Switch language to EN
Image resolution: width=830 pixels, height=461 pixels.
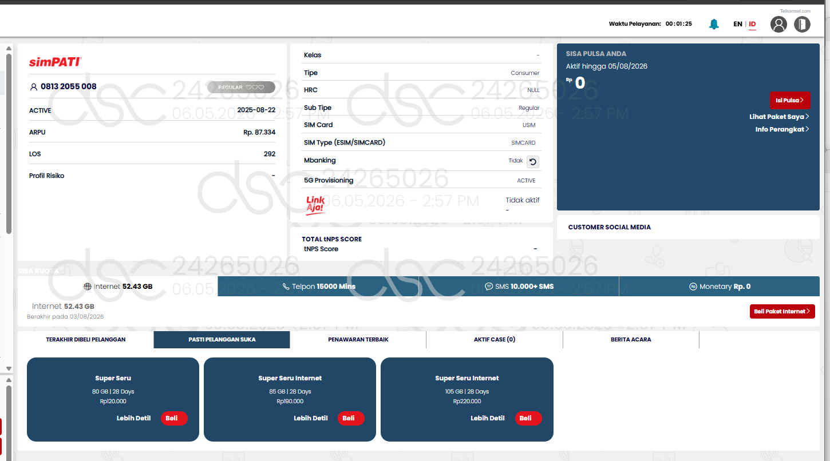click(x=738, y=24)
